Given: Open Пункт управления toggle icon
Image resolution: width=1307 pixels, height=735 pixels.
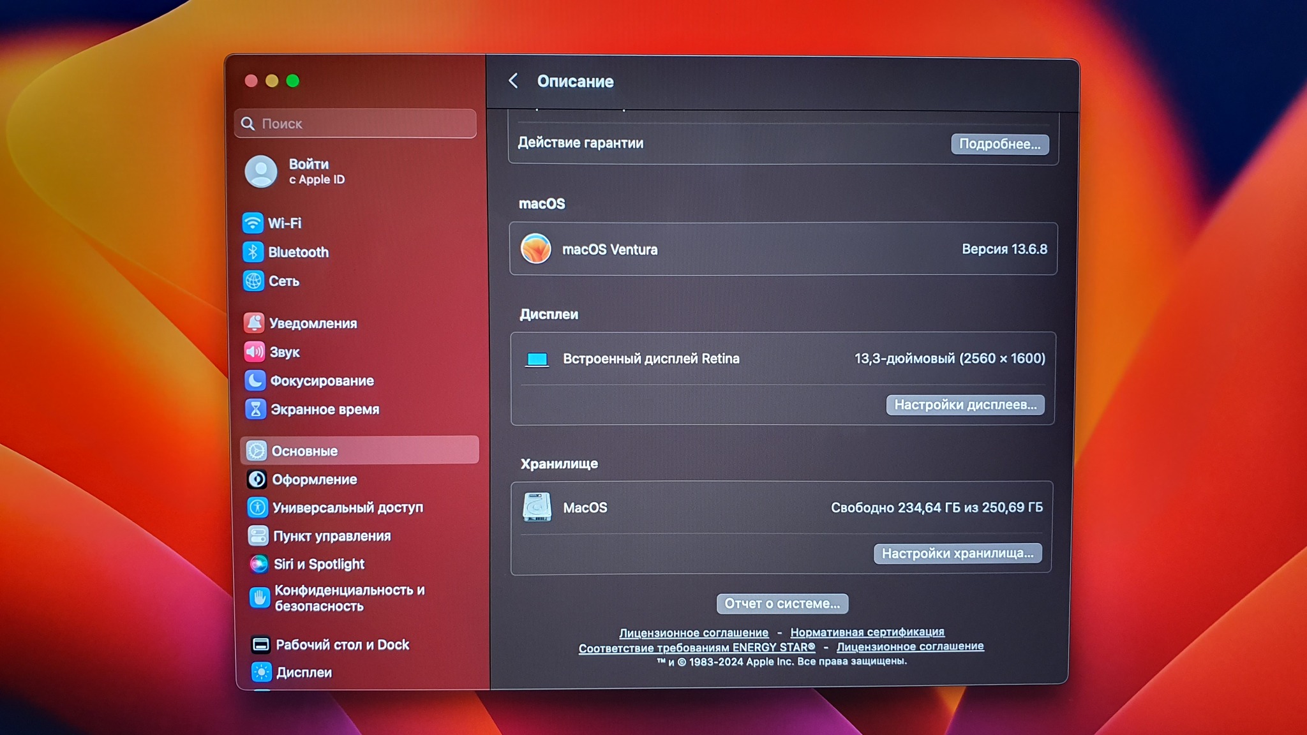Looking at the screenshot, I should click(258, 536).
